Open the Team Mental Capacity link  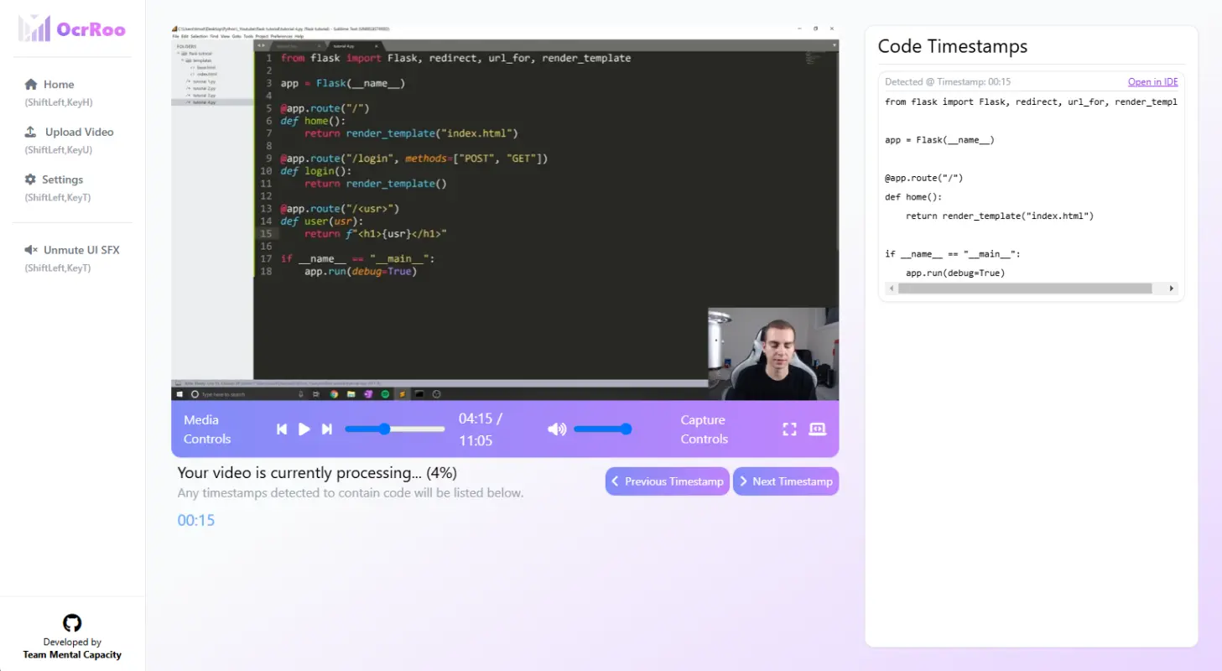(72, 655)
